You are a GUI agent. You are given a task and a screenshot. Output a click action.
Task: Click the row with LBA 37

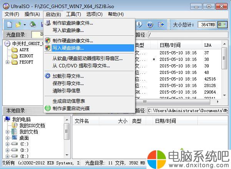178,53
